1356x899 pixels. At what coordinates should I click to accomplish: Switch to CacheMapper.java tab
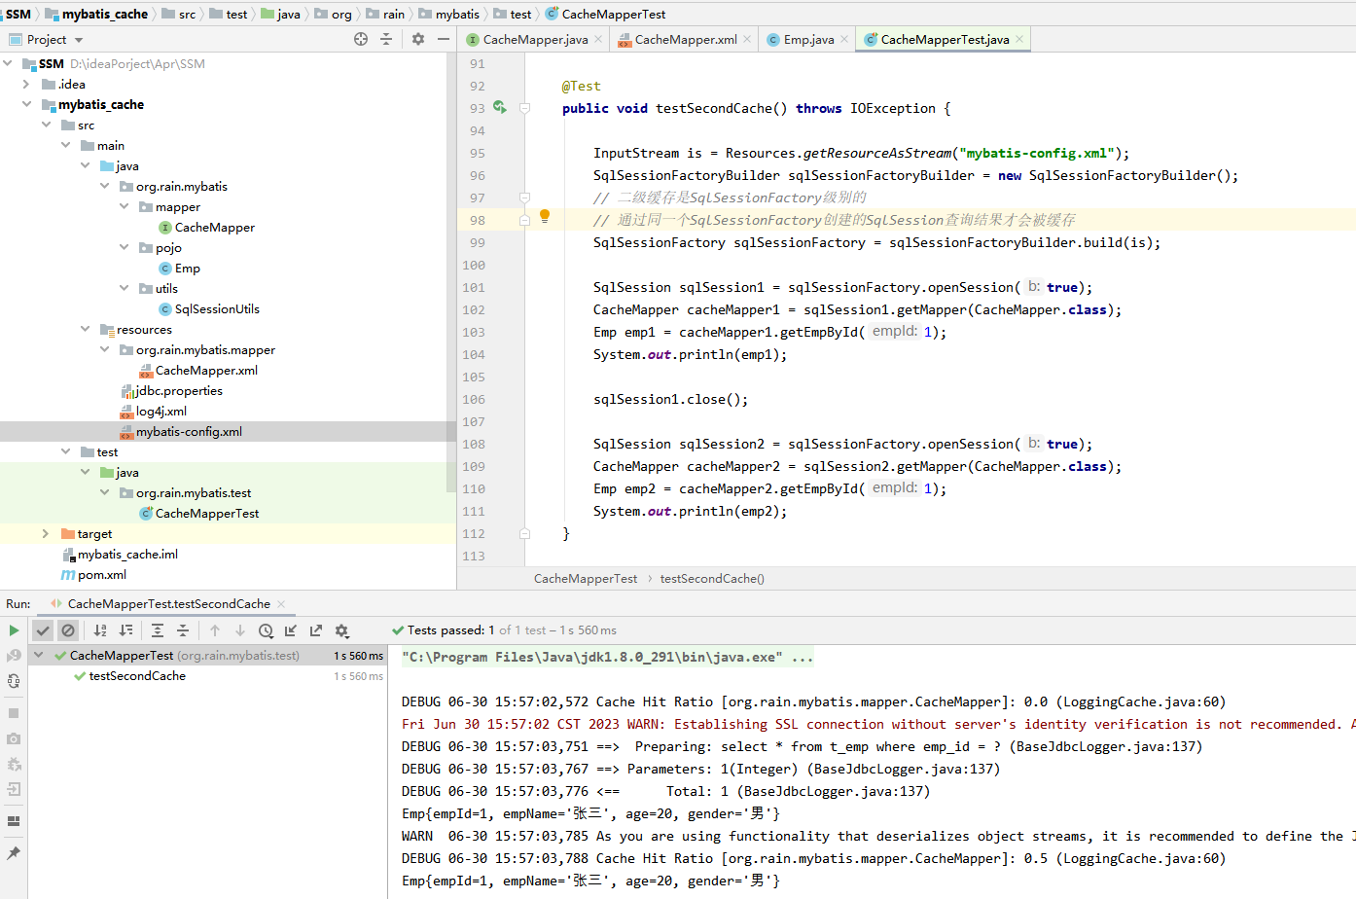534,39
